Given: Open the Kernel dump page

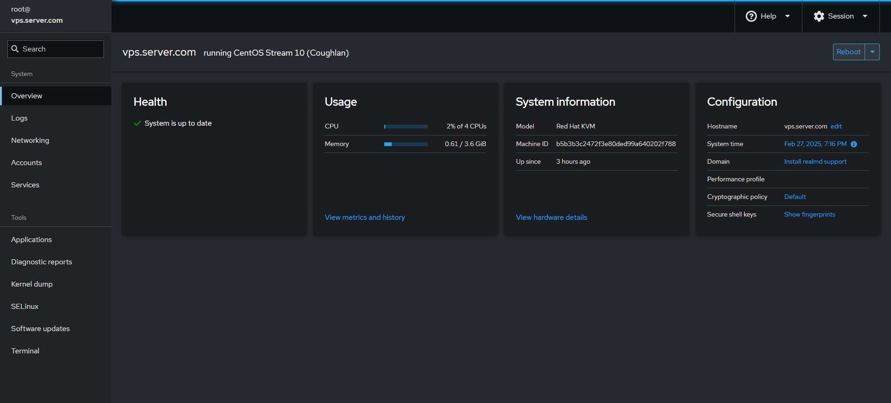Looking at the screenshot, I should 56,284.
